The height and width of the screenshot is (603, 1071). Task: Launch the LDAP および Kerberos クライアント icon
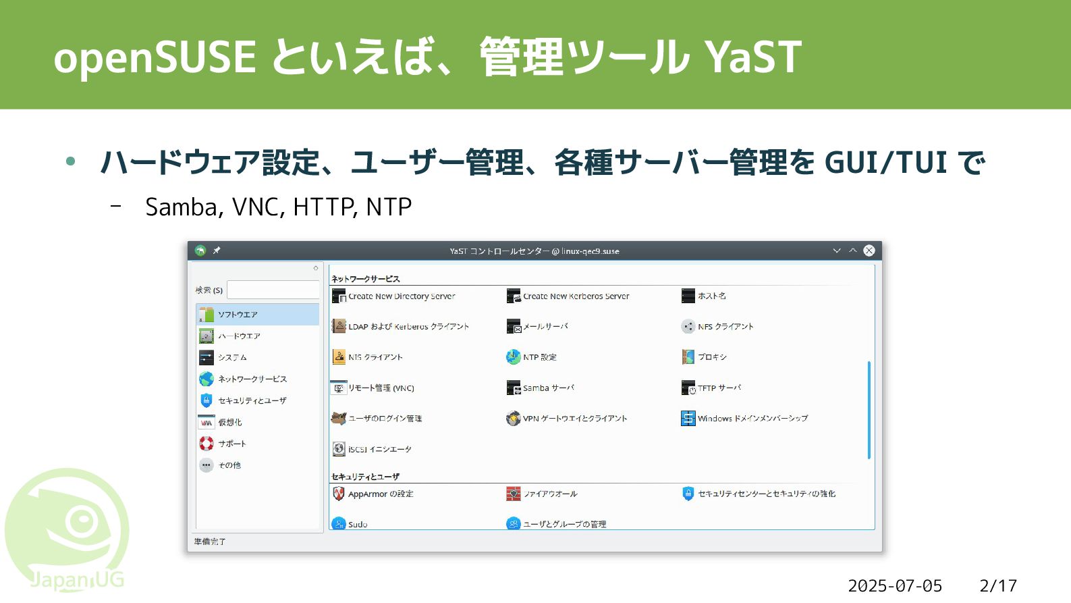(339, 326)
